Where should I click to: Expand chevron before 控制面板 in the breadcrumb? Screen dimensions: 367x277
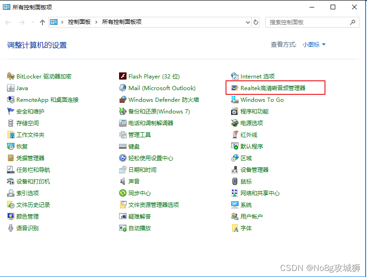62,22
